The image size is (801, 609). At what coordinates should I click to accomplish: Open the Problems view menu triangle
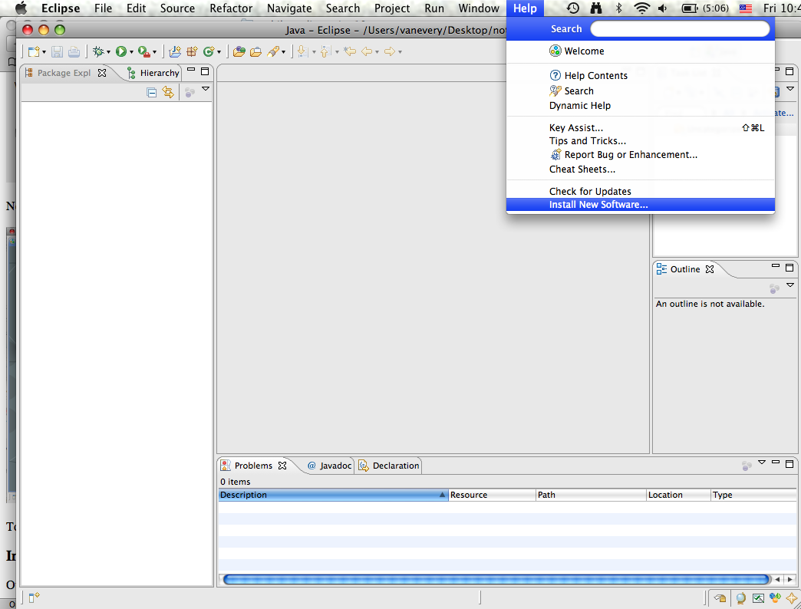click(x=762, y=462)
